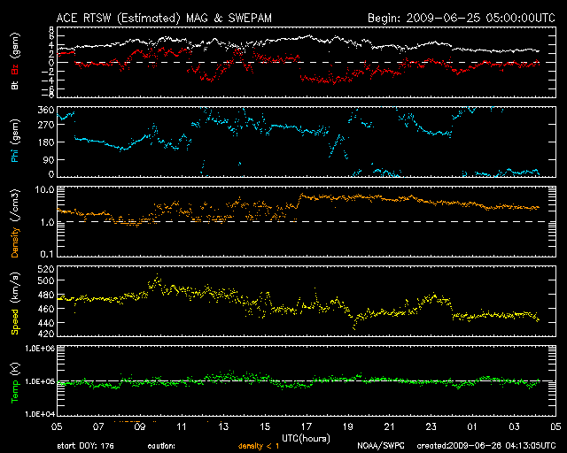Click the green 'Temp' axis label
Screen dimensions: 567x453
pyautogui.click(x=15, y=391)
